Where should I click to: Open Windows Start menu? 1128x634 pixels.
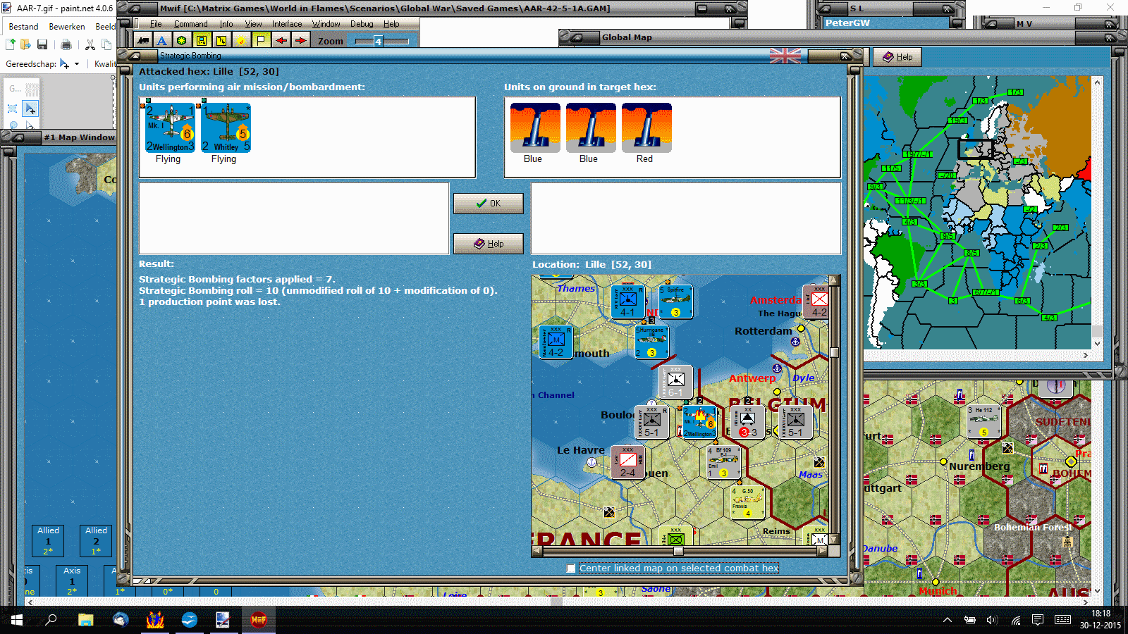[17, 620]
